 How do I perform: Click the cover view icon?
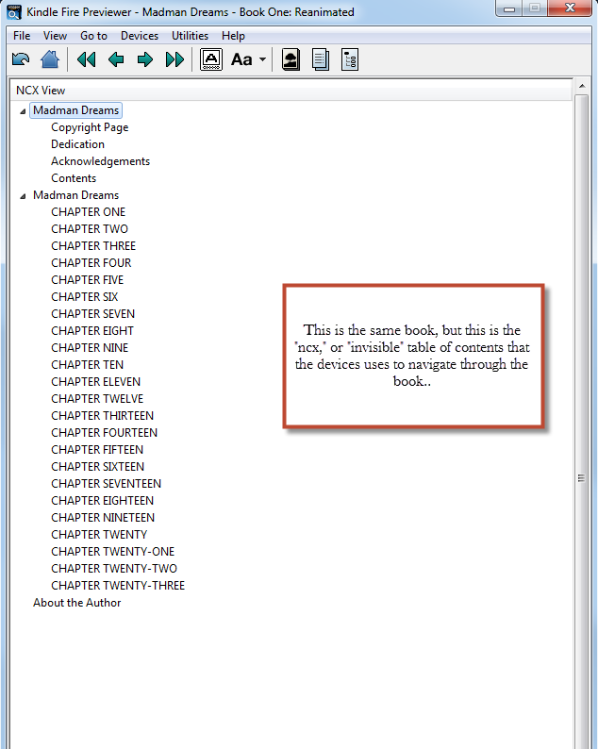pos(291,60)
